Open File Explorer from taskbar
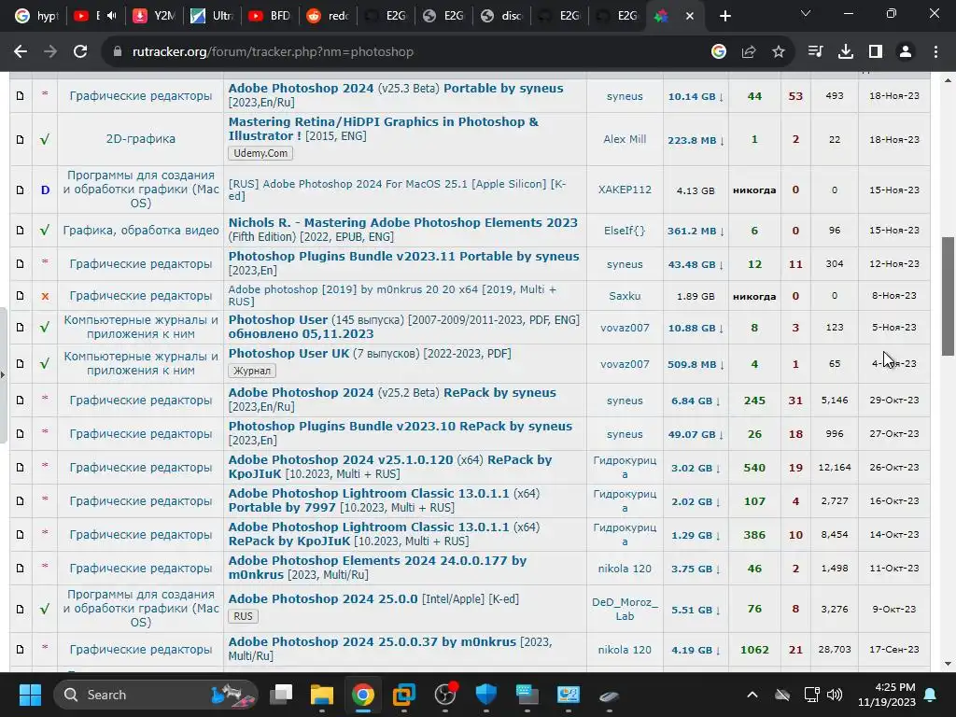 click(x=322, y=695)
